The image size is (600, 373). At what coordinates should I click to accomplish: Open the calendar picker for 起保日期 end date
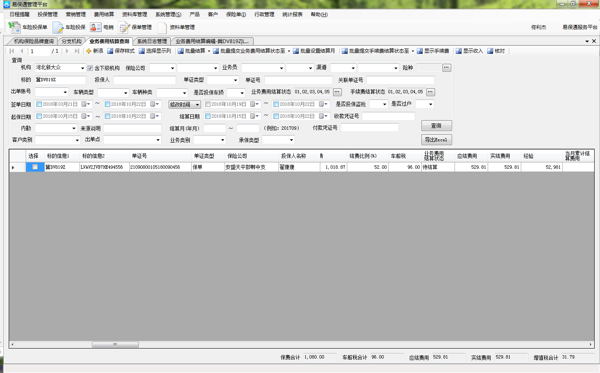[x=155, y=116]
